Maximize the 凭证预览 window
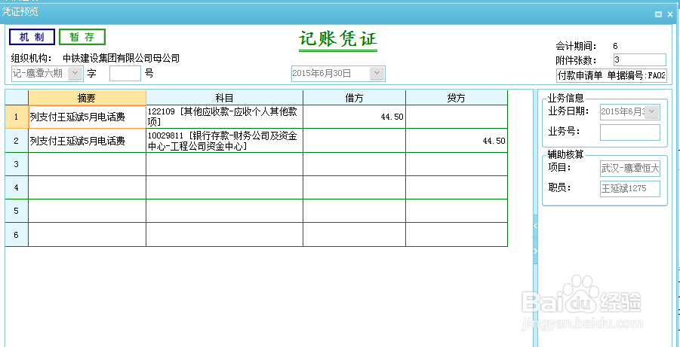The height and width of the screenshot is (347, 680). tap(658, 14)
